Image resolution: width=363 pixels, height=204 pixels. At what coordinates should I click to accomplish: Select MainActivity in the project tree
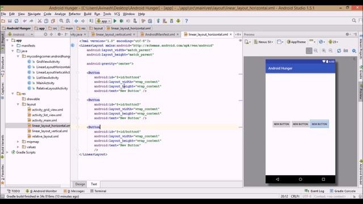pyautogui.click(x=45, y=83)
